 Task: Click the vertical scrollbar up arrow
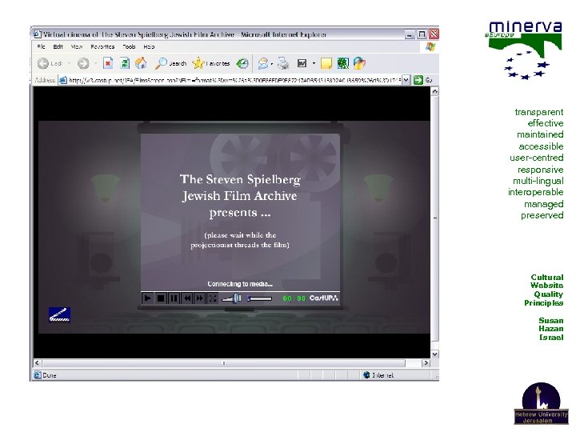[435, 91]
